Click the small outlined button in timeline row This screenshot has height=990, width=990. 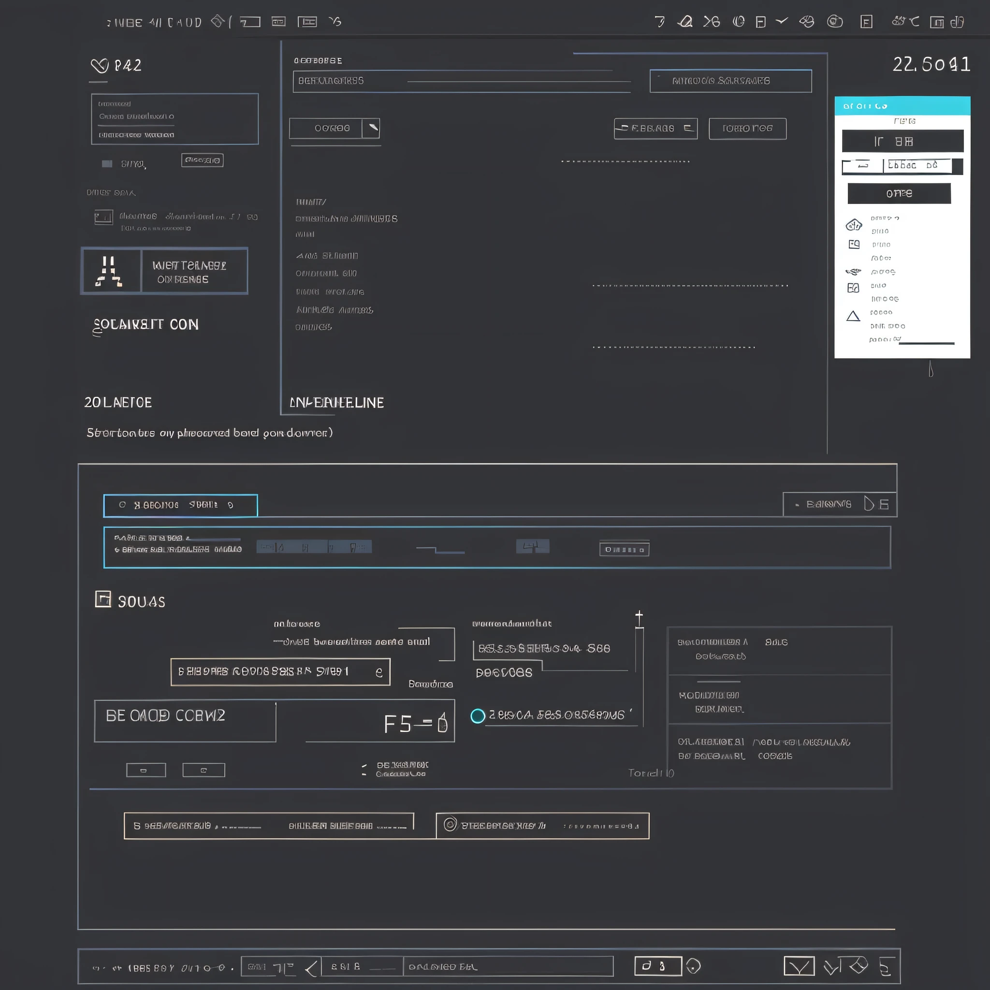click(x=624, y=549)
